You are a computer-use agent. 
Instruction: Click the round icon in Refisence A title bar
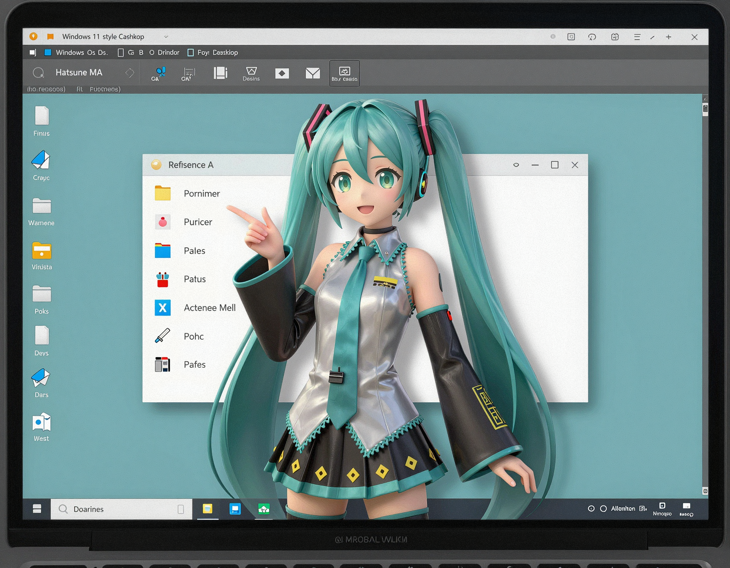pos(156,164)
